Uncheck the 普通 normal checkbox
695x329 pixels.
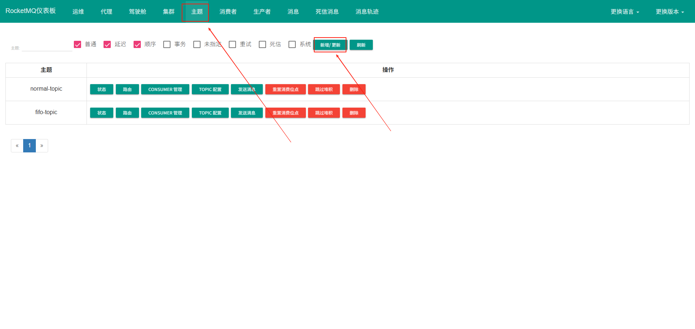[77, 44]
